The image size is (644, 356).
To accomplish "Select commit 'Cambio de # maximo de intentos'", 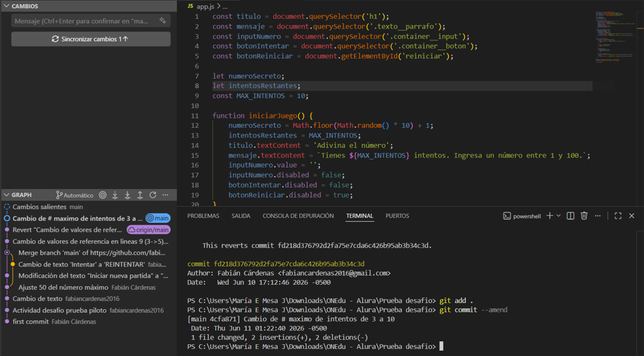I will point(88,218).
